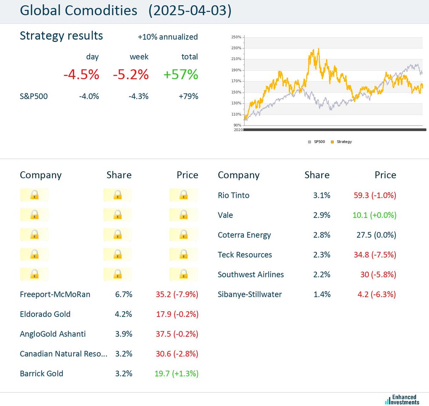The image size is (429, 406).
Task: Click the Share lock icon in third locked row
Action: pyautogui.click(x=118, y=235)
